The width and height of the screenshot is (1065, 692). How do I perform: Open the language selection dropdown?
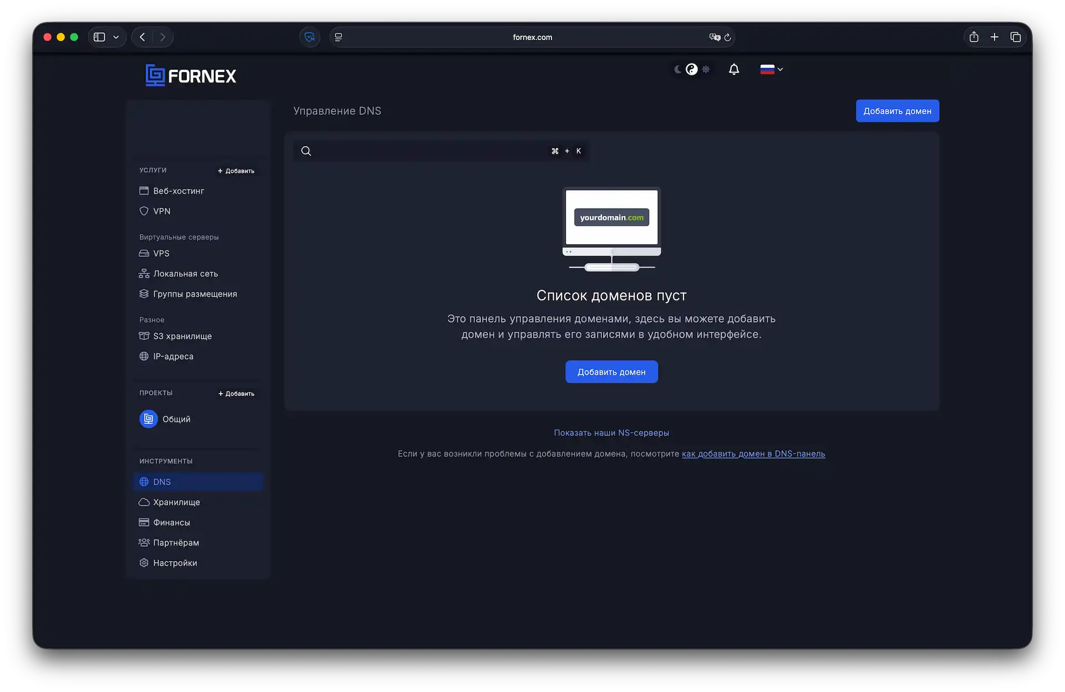click(x=771, y=69)
